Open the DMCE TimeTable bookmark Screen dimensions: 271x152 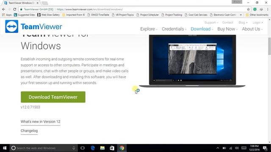(98, 15)
